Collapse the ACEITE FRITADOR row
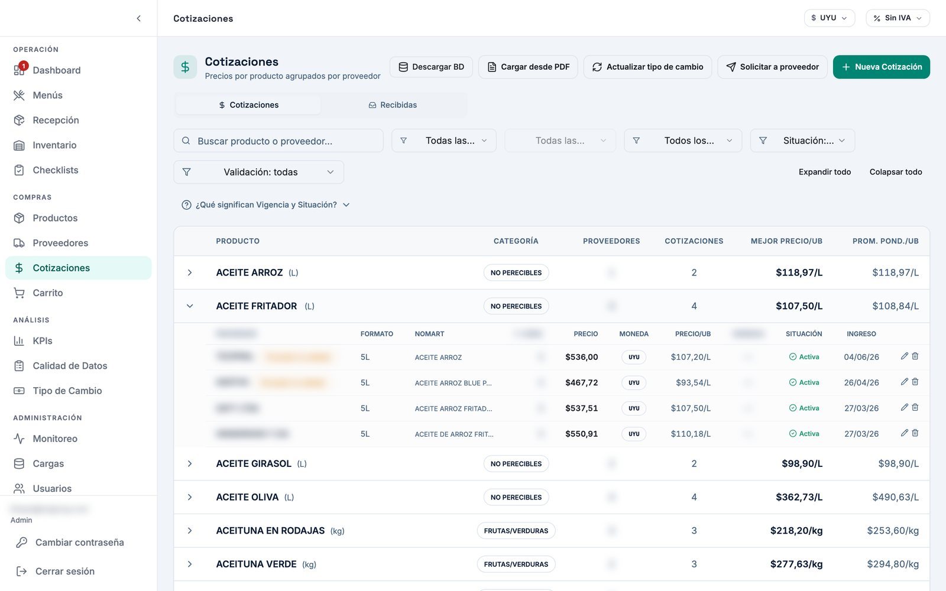Screen dimensions: 946x591 pos(190,306)
